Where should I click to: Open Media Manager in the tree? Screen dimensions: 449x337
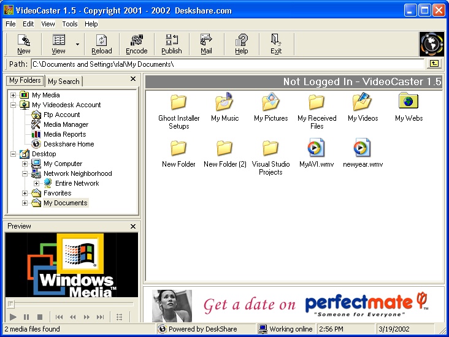(66, 124)
